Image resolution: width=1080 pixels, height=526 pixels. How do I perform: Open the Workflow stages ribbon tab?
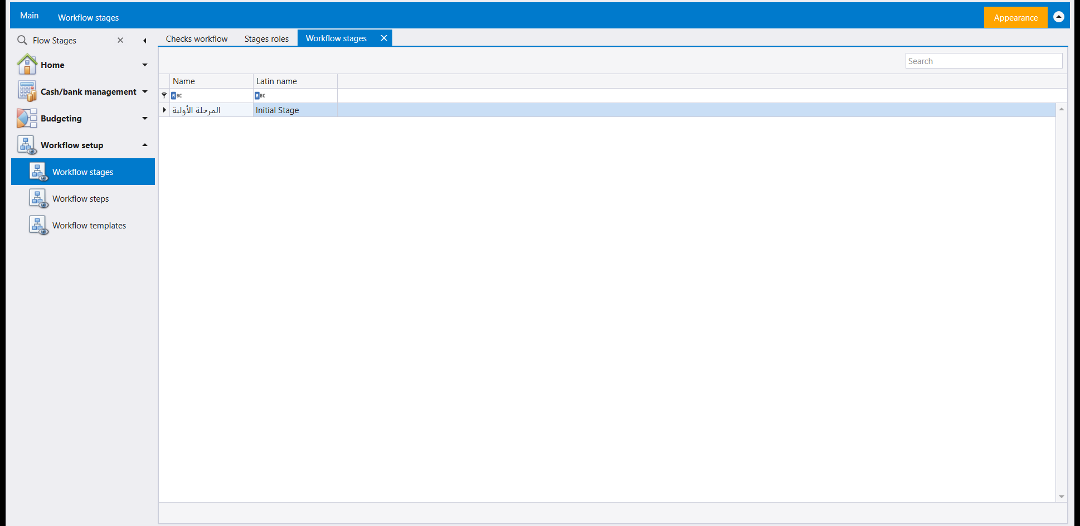pyautogui.click(x=88, y=18)
